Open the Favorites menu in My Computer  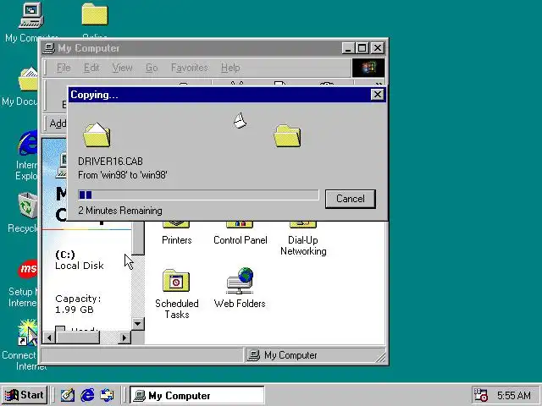[190, 68]
